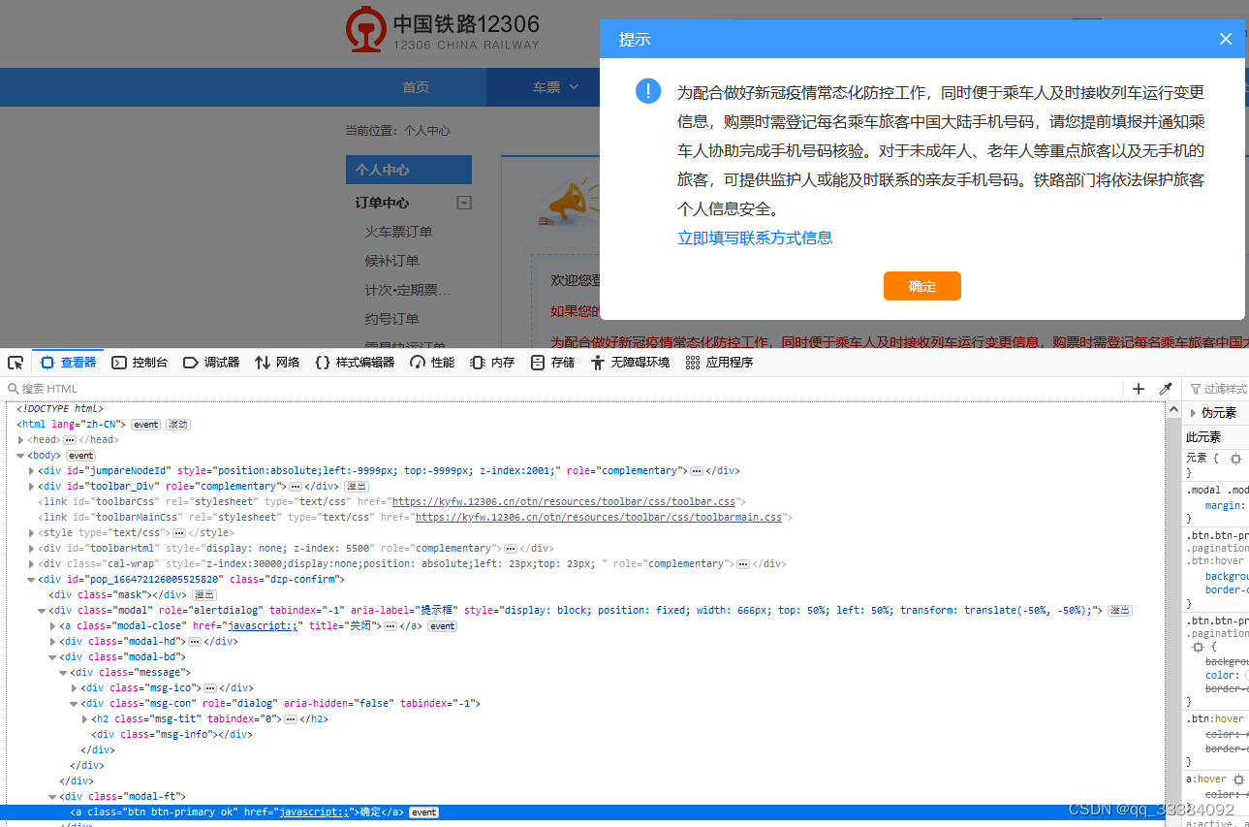1249x827 pixels.
Task: Open the 应用程序 application tab
Action: [719, 363]
